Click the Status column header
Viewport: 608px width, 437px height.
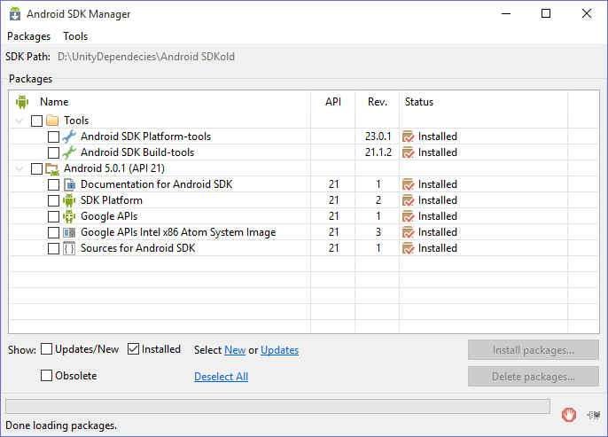tap(419, 102)
